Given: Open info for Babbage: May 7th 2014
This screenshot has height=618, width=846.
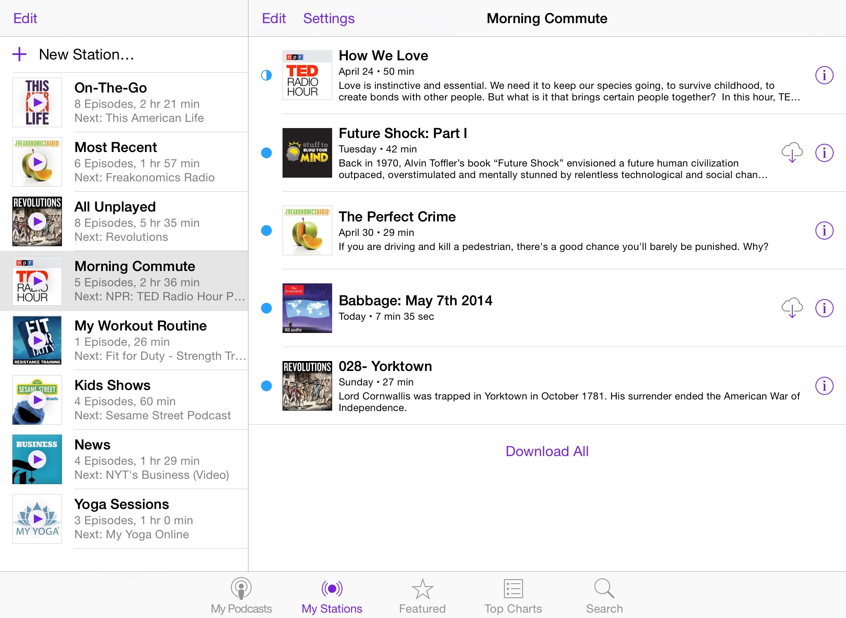Looking at the screenshot, I should coord(824,308).
